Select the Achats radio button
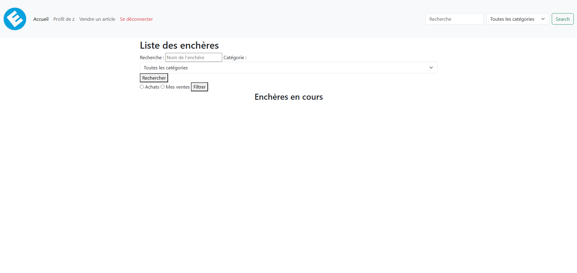 point(142,87)
